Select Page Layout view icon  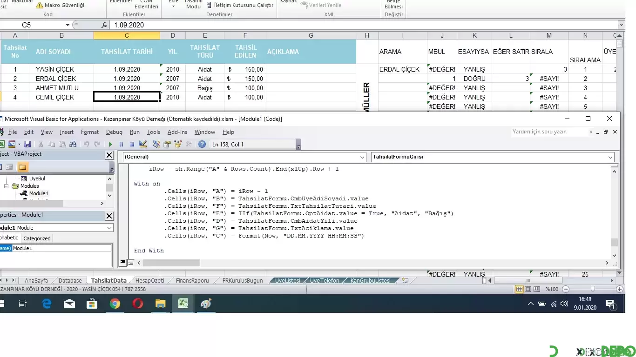[x=528, y=289]
